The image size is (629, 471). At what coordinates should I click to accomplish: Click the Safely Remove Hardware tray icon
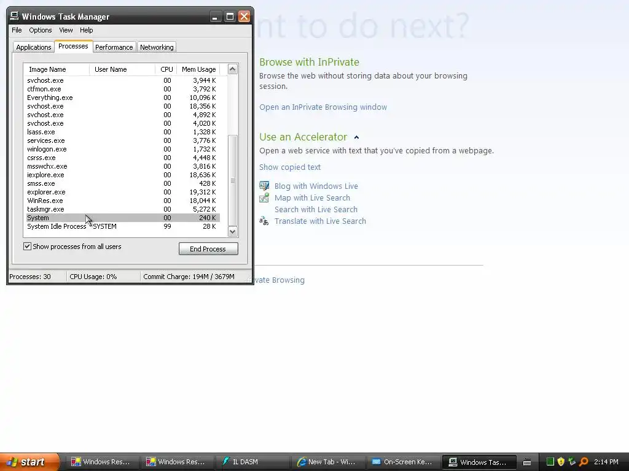(572, 462)
